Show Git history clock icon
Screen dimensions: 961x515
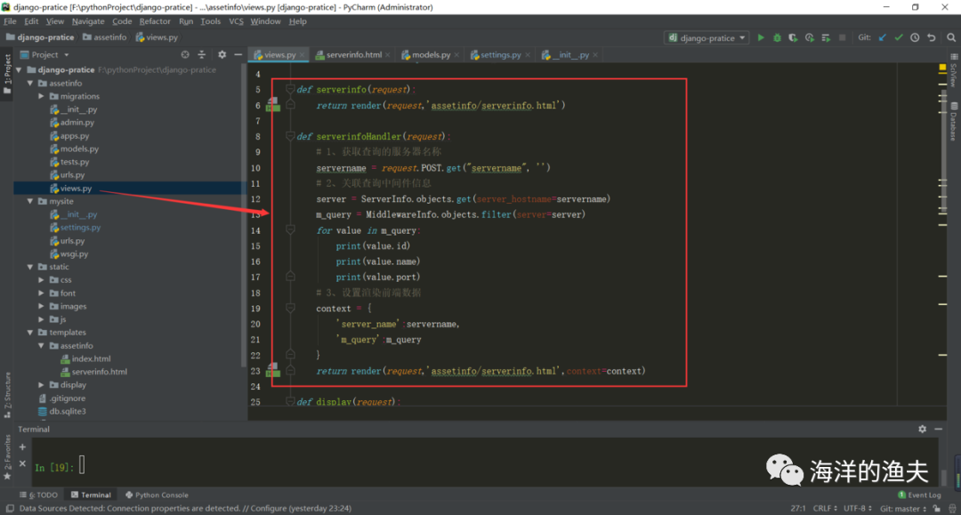pyautogui.click(x=915, y=38)
